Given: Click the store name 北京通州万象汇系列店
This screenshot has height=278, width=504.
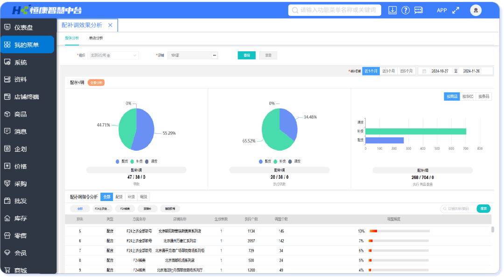Looking at the screenshot, I should [180, 241].
